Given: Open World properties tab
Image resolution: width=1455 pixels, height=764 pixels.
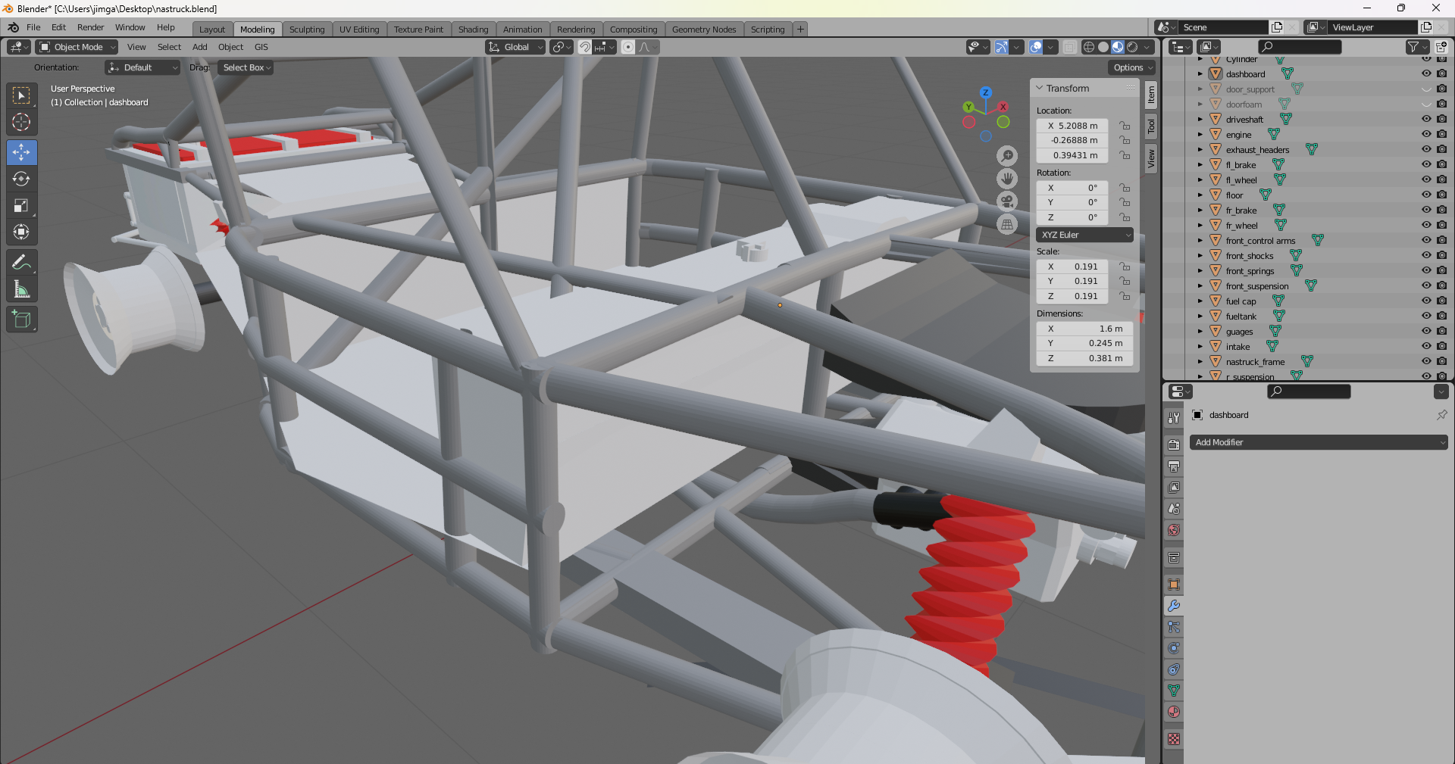Looking at the screenshot, I should [x=1174, y=530].
